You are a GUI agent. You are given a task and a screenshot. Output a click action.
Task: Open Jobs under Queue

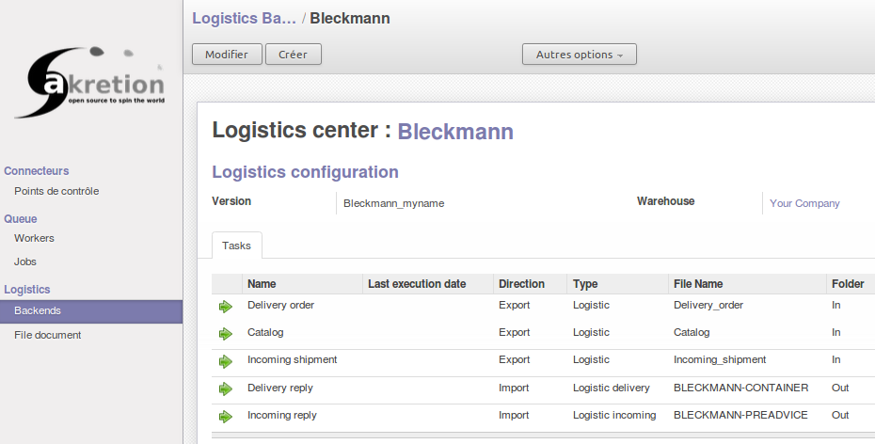click(25, 262)
